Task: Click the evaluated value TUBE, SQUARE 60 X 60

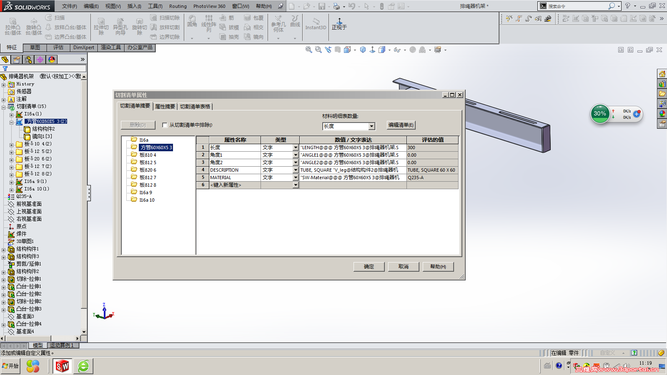Action: pos(432,170)
